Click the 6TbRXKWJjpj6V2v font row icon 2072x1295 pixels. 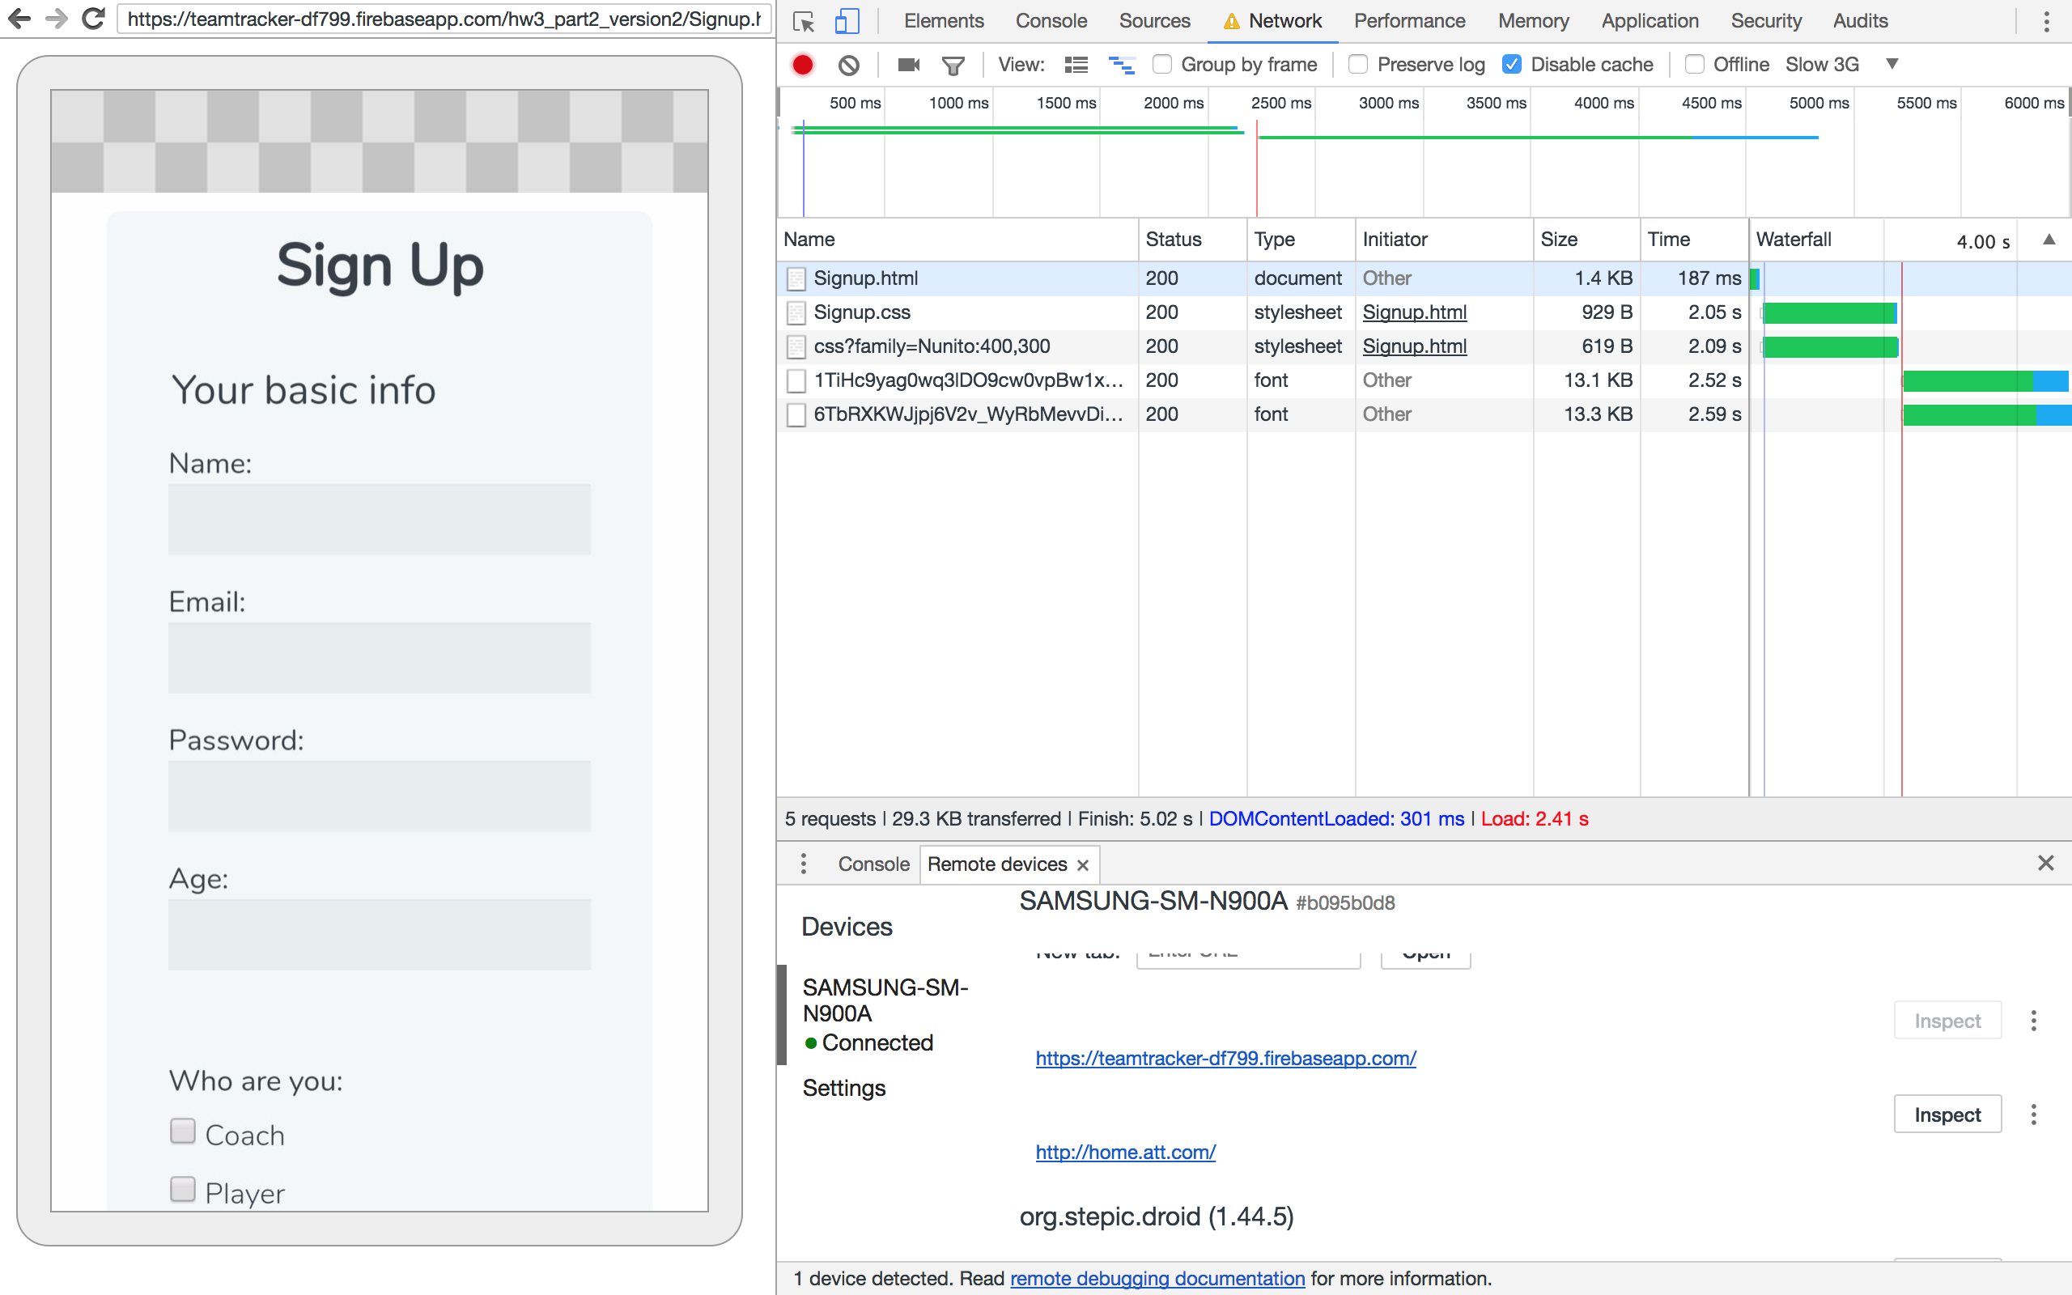click(x=796, y=414)
